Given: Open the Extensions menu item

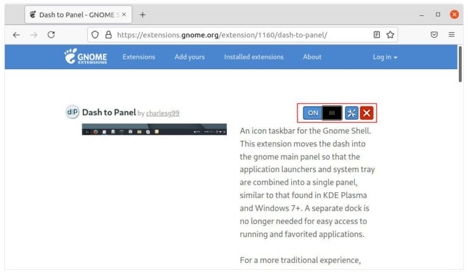Looking at the screenshot, I should (x=139, y=57).
